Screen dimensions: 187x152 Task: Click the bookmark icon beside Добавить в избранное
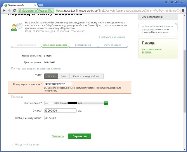click(99, 37)
